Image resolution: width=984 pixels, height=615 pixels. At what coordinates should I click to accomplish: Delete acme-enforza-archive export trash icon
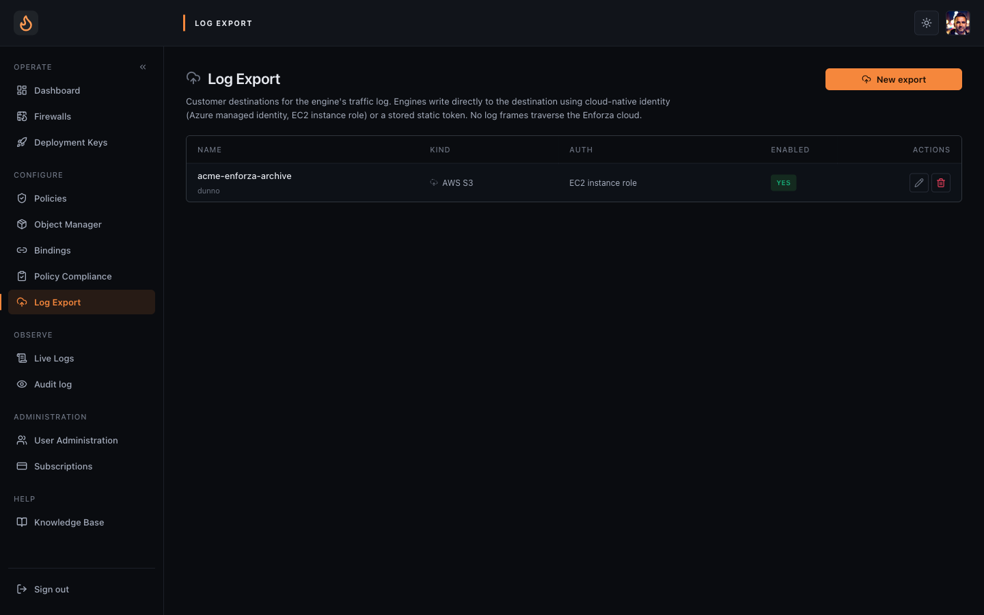pos(941,183)
